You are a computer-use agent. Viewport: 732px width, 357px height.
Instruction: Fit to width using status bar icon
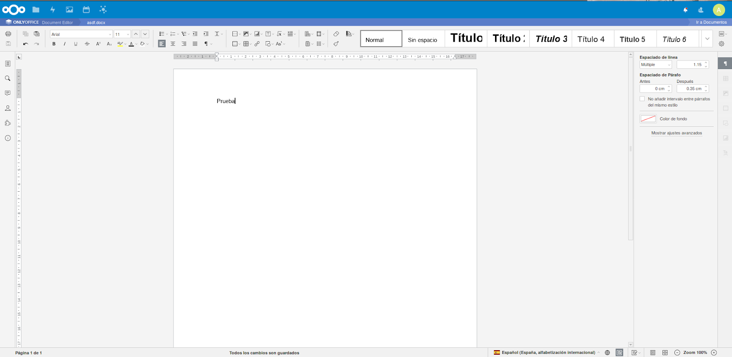pos(665,352)
